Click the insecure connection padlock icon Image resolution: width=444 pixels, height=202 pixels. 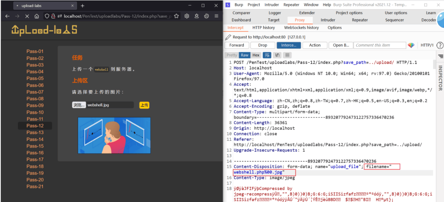[53, 16]
